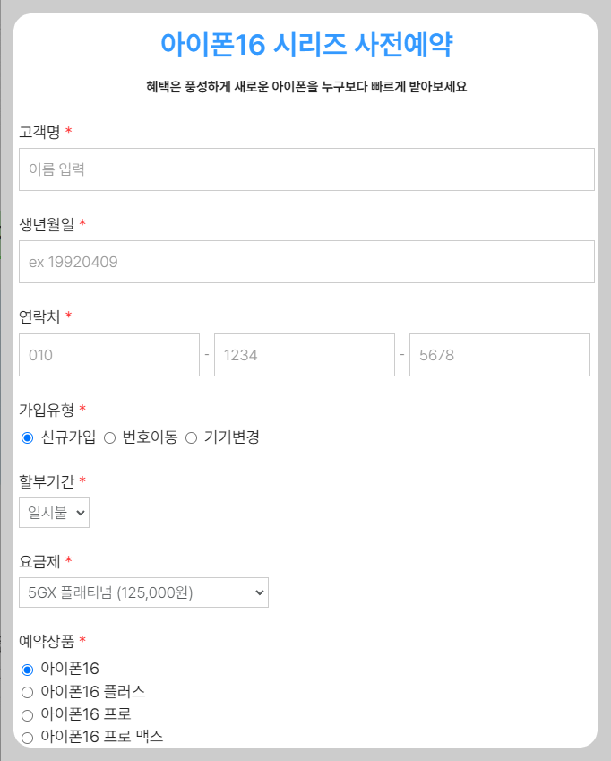The image size is (611, 761).
Task: Click the benefits subtitle text
Action: coord(305,86)
